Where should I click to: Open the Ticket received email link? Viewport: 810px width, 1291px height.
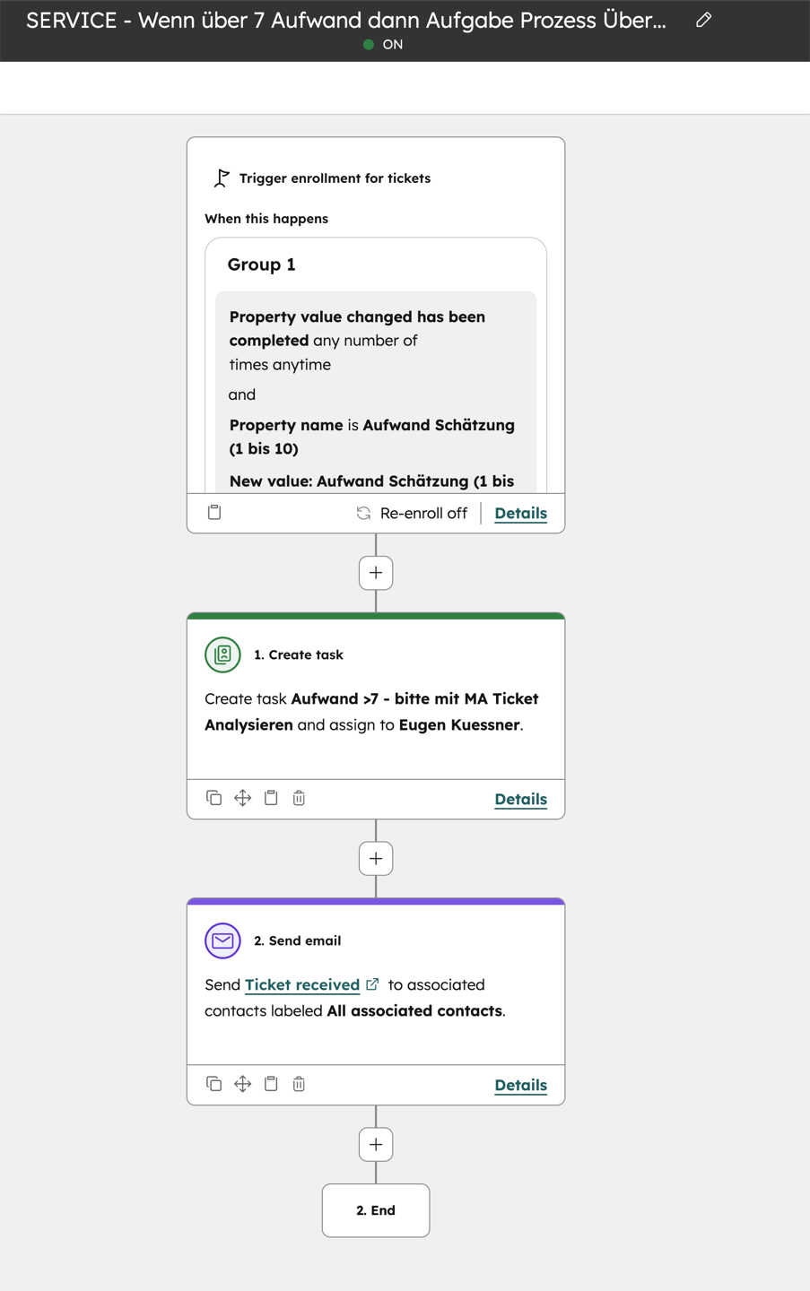point(300,983)
